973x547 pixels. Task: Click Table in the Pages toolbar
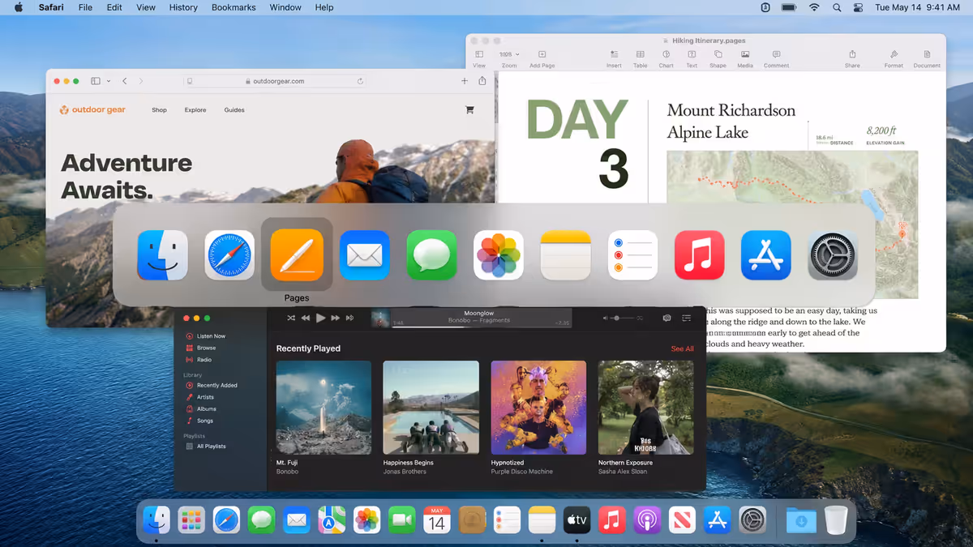coord(640,58)
